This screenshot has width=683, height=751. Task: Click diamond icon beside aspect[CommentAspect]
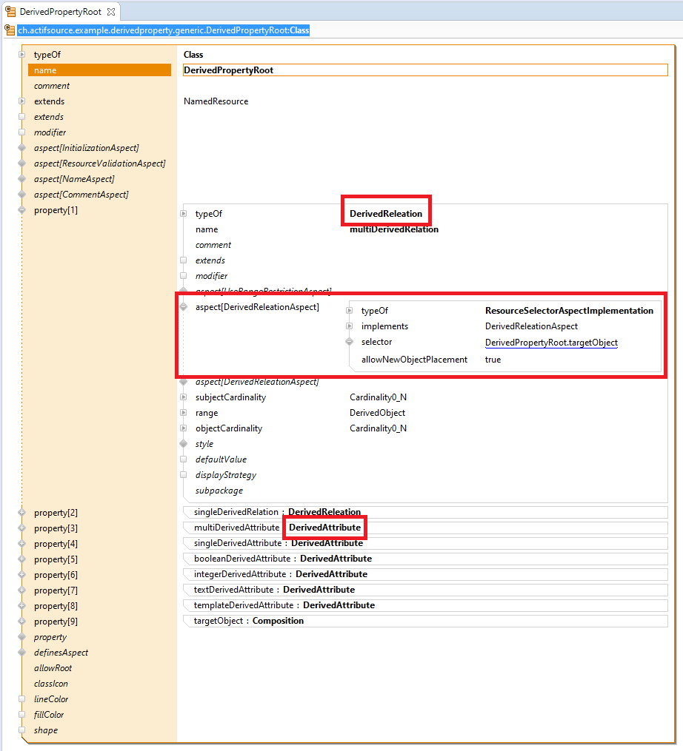point(21,195)
